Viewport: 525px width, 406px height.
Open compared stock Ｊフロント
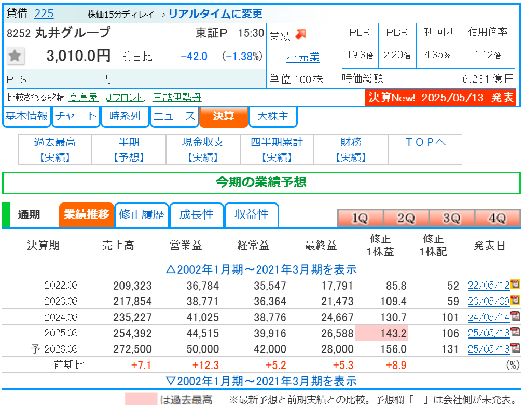[x=124, y=98]
